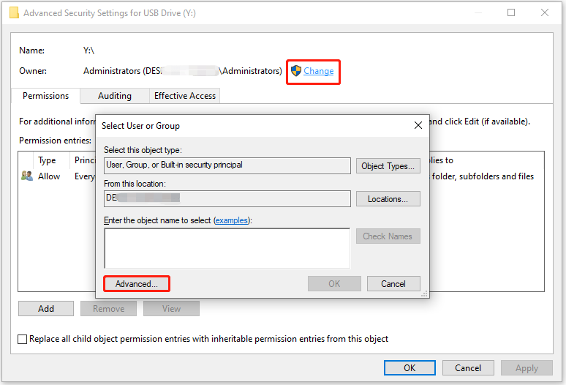
Task: Click the Remove permission button
Action: pyautogui.click(x=108, y=309)
